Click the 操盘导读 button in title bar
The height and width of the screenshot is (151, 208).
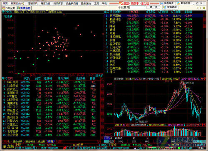click(x=168, y=3)
